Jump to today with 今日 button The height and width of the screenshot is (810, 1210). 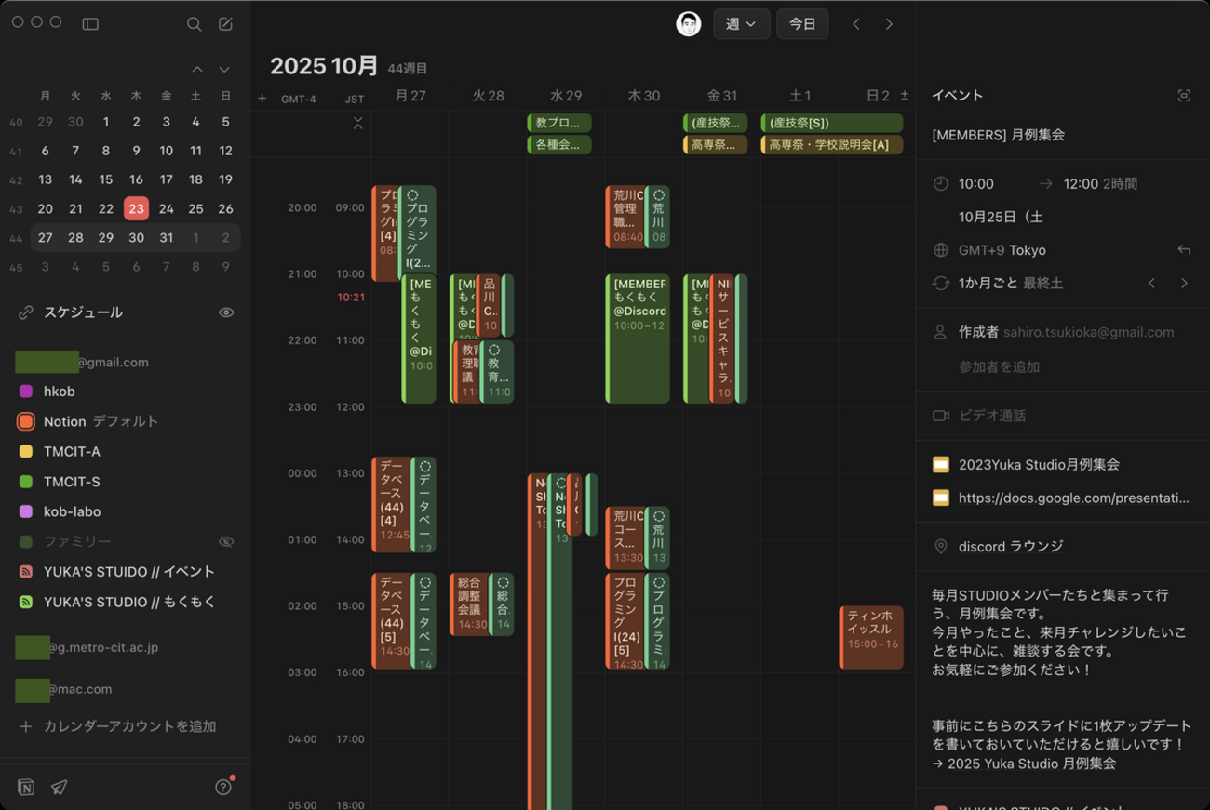(x=802, y=24)
